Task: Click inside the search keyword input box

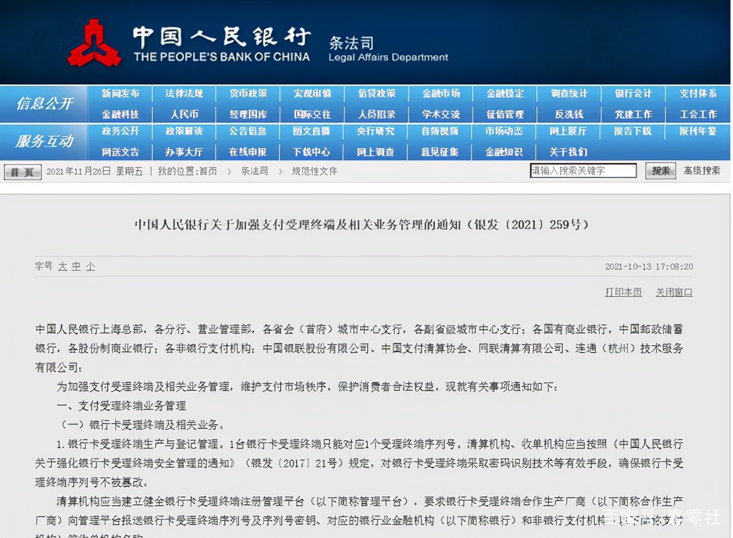Action: point(583,170)
